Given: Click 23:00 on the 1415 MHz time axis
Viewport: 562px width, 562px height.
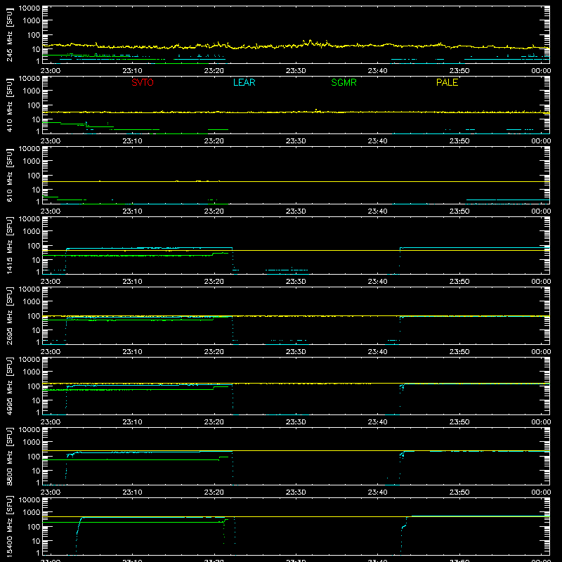Looking at the screenshot, I should pos(51,282).
